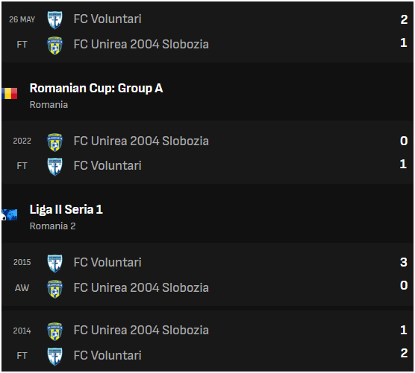Select FC Unirea 2004 Slobozia in 2014 match
The height and width of the screenshot is (373, 415).
(141, 331)
